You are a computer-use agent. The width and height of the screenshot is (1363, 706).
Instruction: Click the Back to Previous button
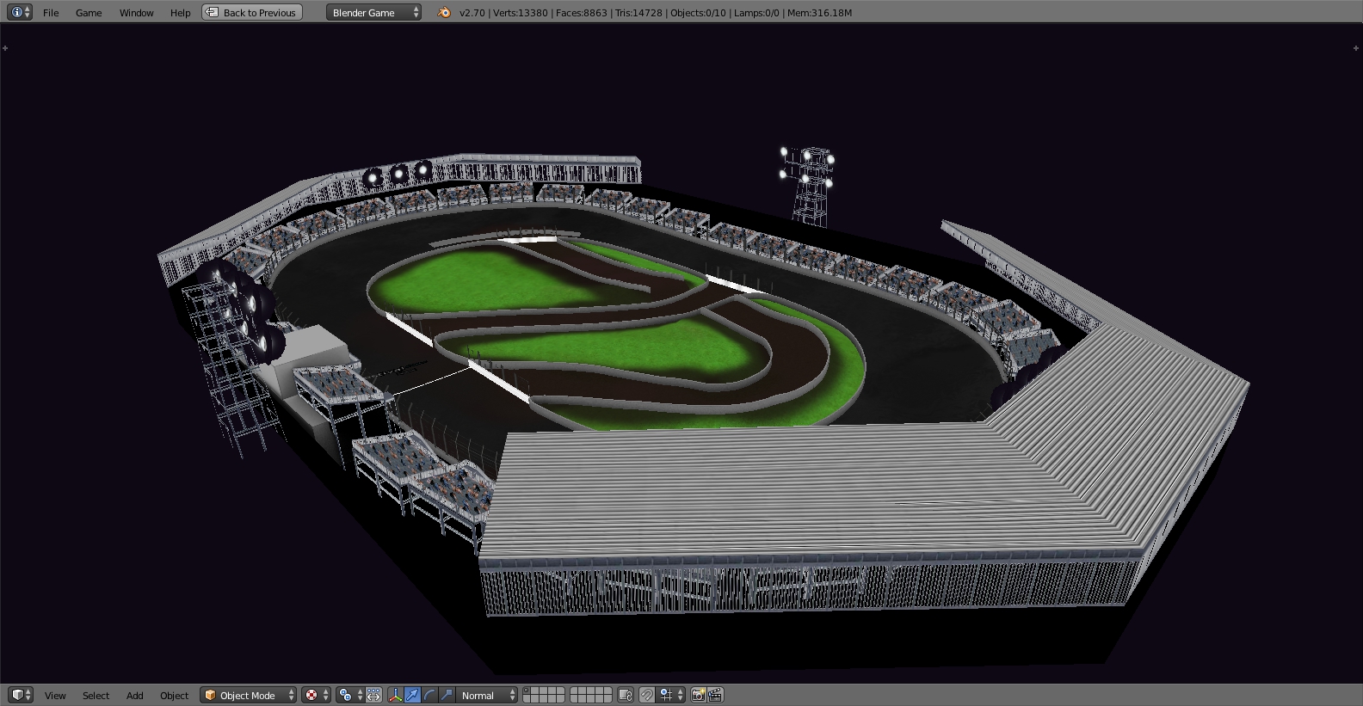coord(252,12)
